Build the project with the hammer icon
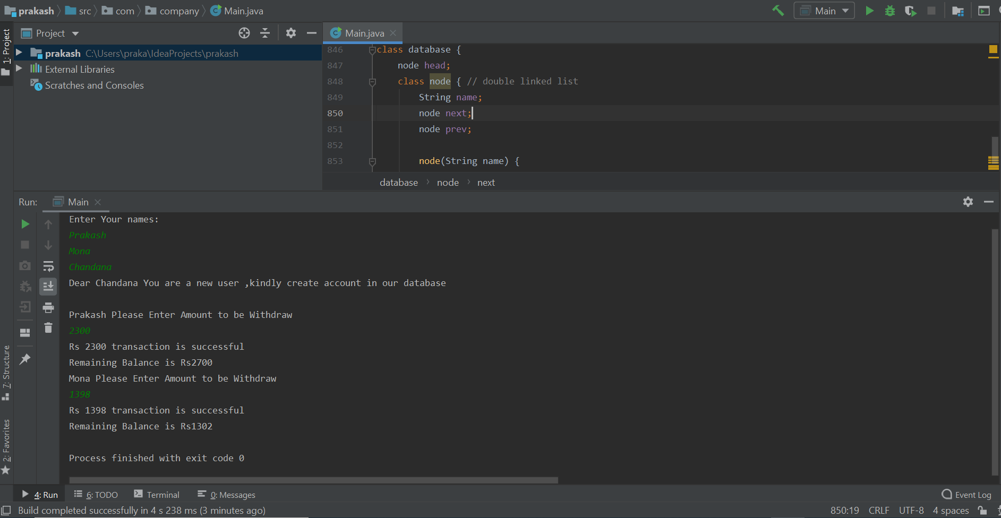The image size is (1001, 518). [x=778, y=10]
